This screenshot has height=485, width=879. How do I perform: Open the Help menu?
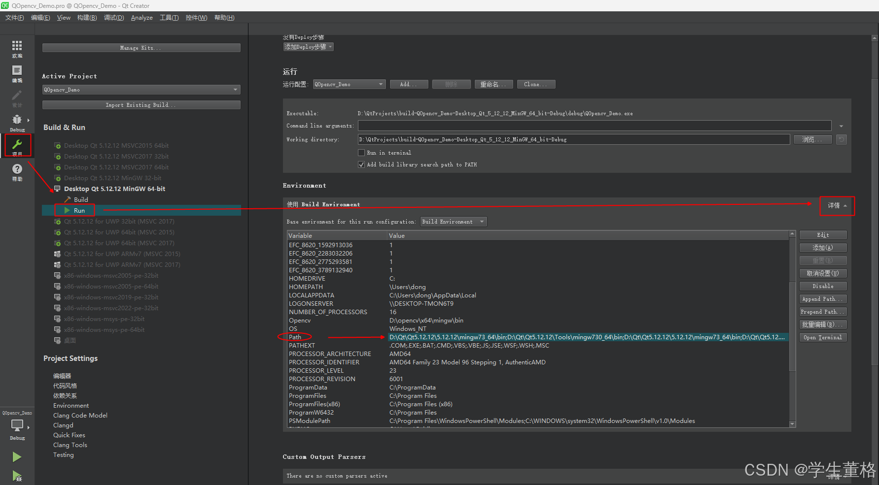[224, 18]
